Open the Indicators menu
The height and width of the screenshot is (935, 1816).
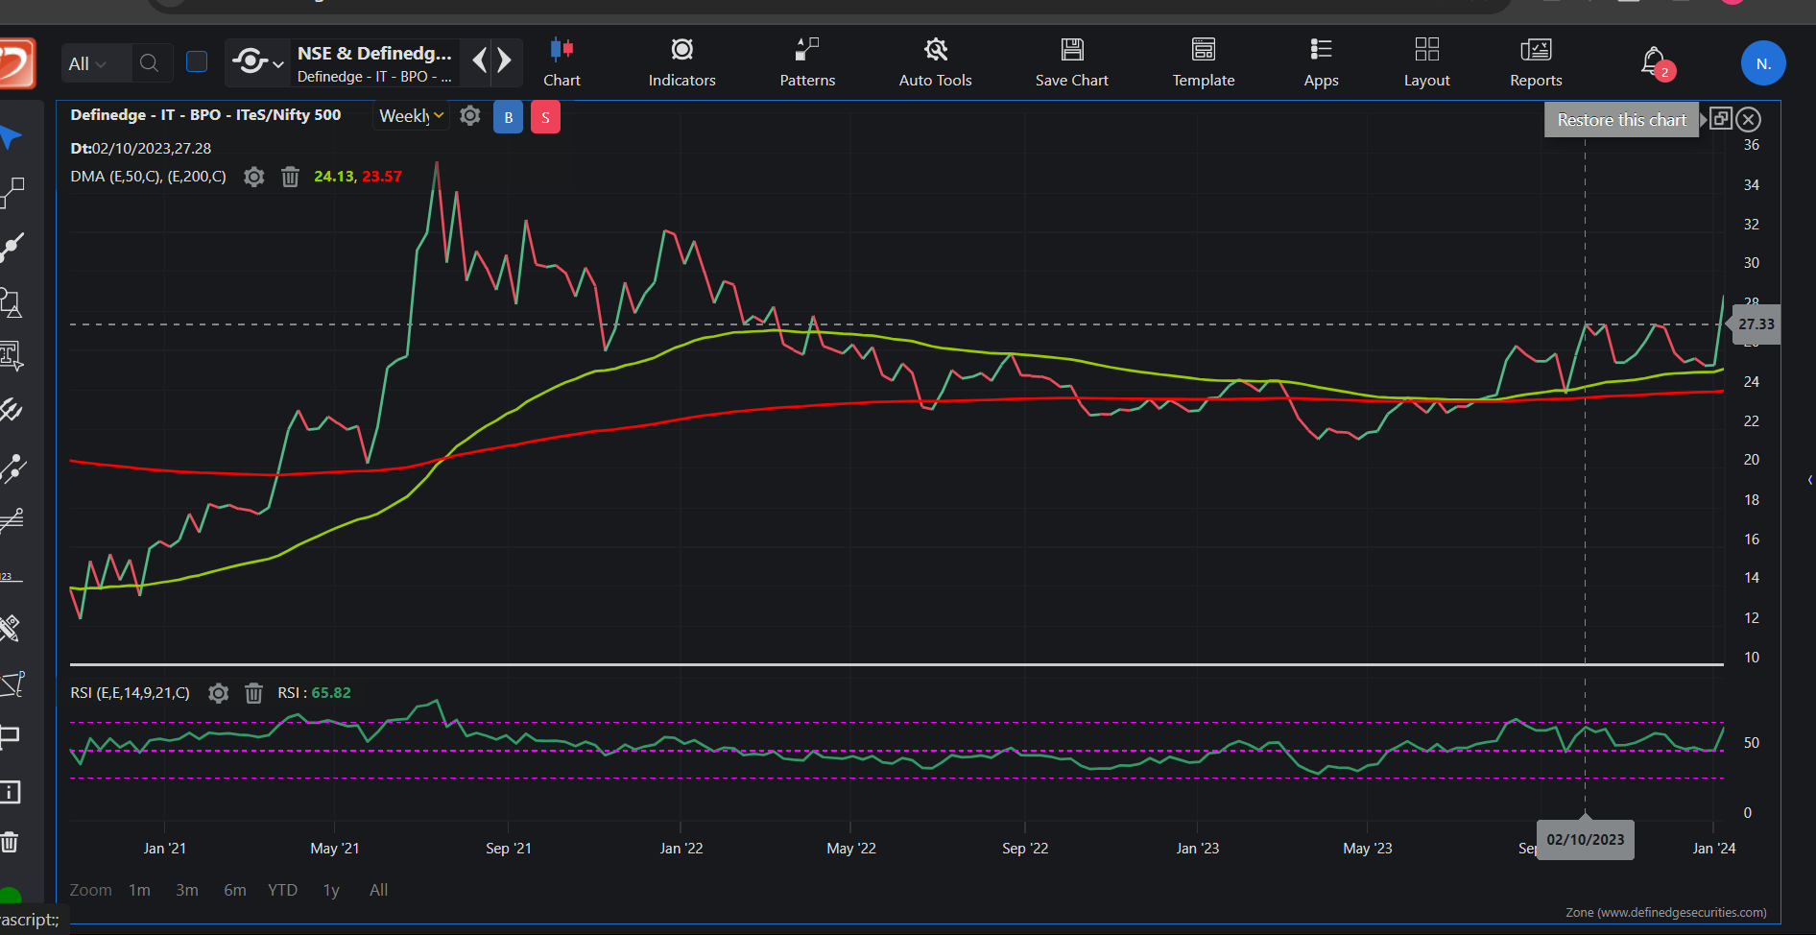click(x=681, y=63)
